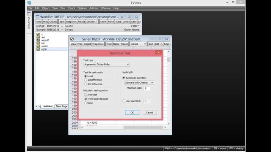Open the Quick menu
271x152 pixels.
(x=72, y=8)
